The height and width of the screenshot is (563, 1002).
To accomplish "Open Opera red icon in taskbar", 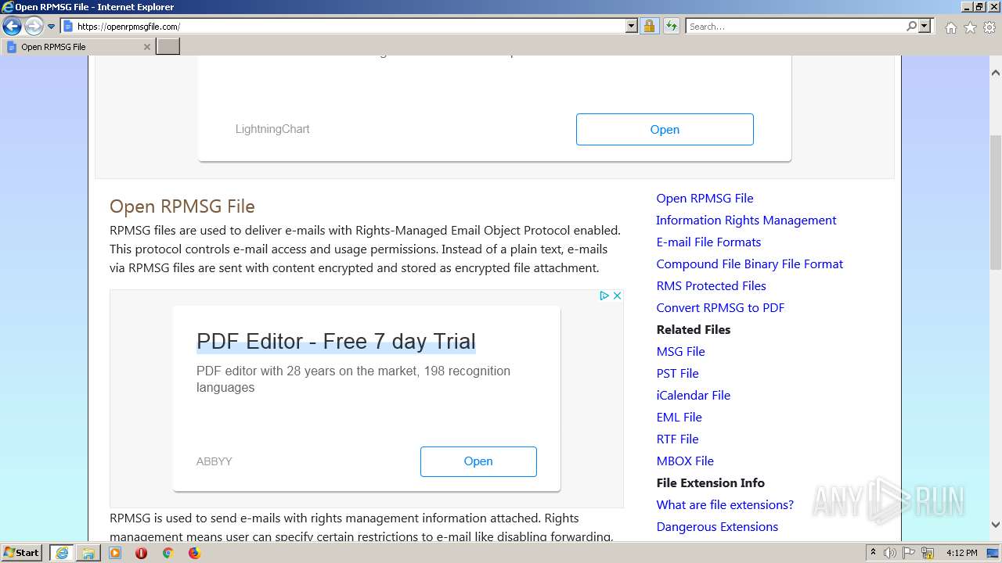I will (x=141, y=553).
